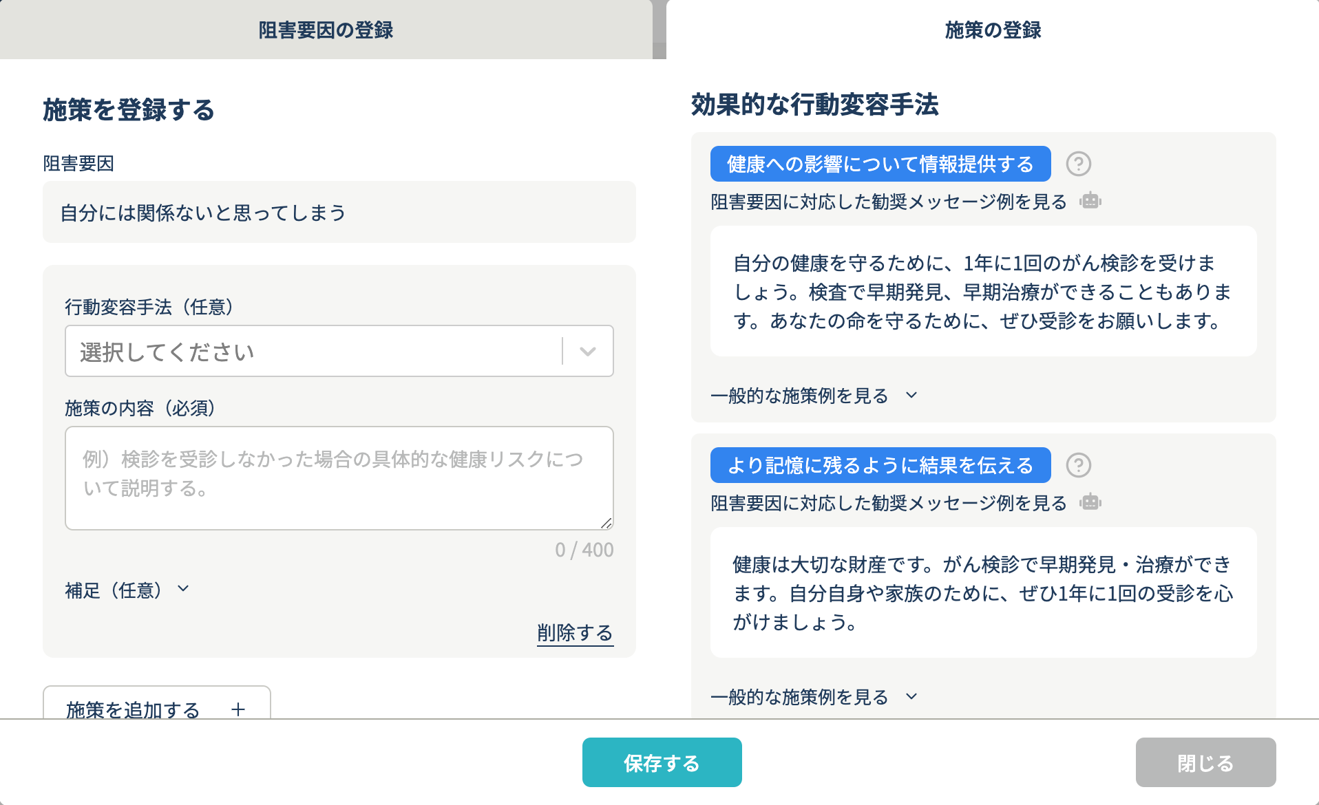Click the plus icon on 施策を追加する

pos(238,709)
